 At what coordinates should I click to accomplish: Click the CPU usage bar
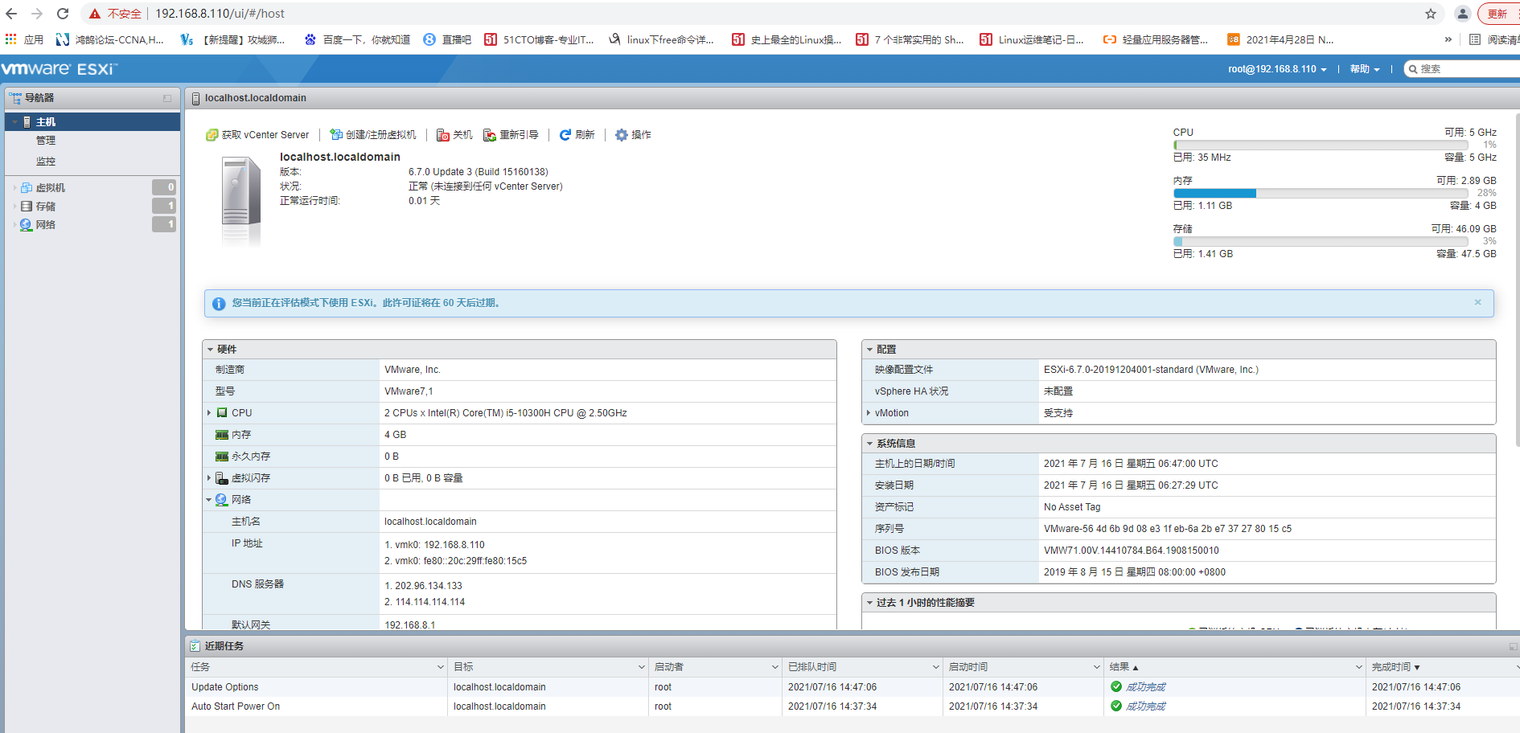click(x=1320, y=145)
